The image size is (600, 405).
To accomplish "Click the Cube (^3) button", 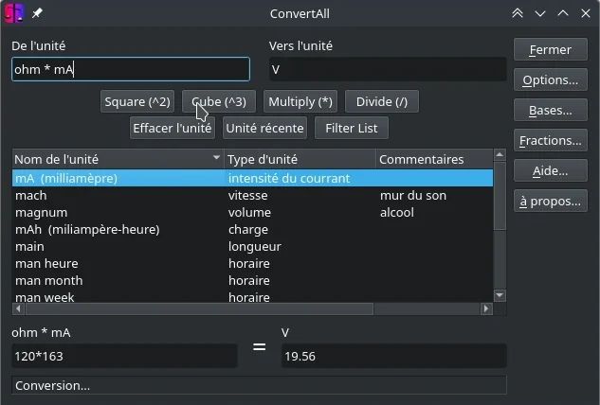I will click(x=219, y=101).
